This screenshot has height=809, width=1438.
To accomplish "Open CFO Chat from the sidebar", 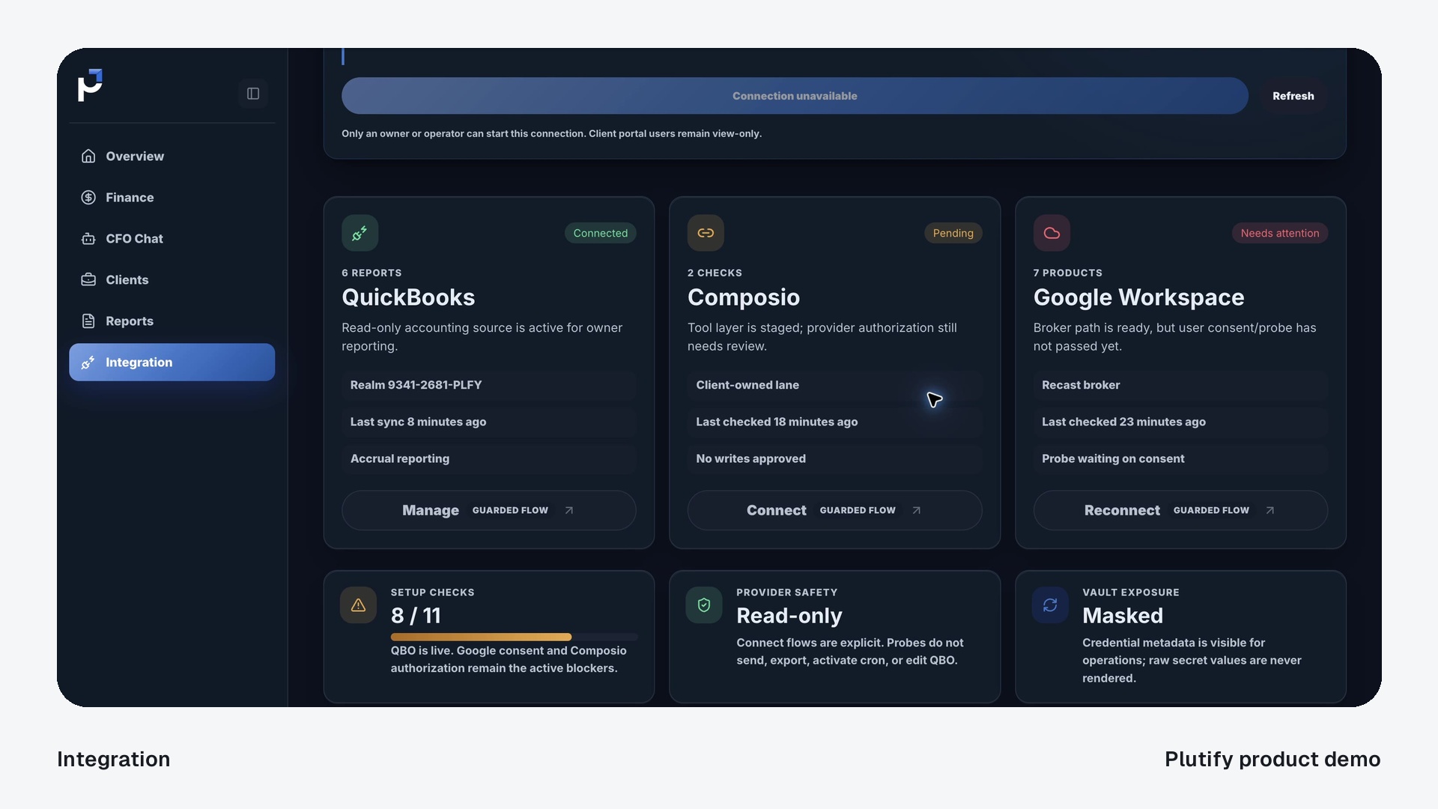I will click(172, 238).
